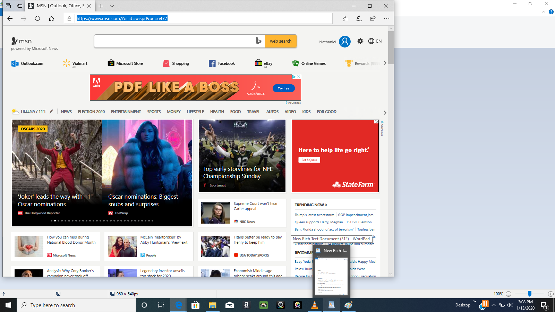Launch Amazon from the taskbar

click(x=247, y=305)
